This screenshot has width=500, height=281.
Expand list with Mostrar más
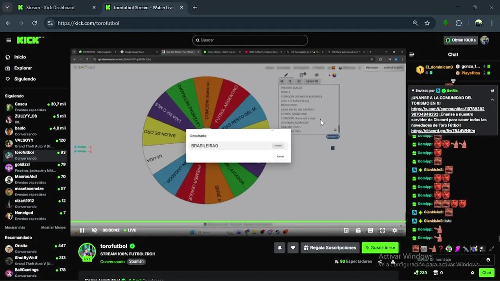point(15,228)
